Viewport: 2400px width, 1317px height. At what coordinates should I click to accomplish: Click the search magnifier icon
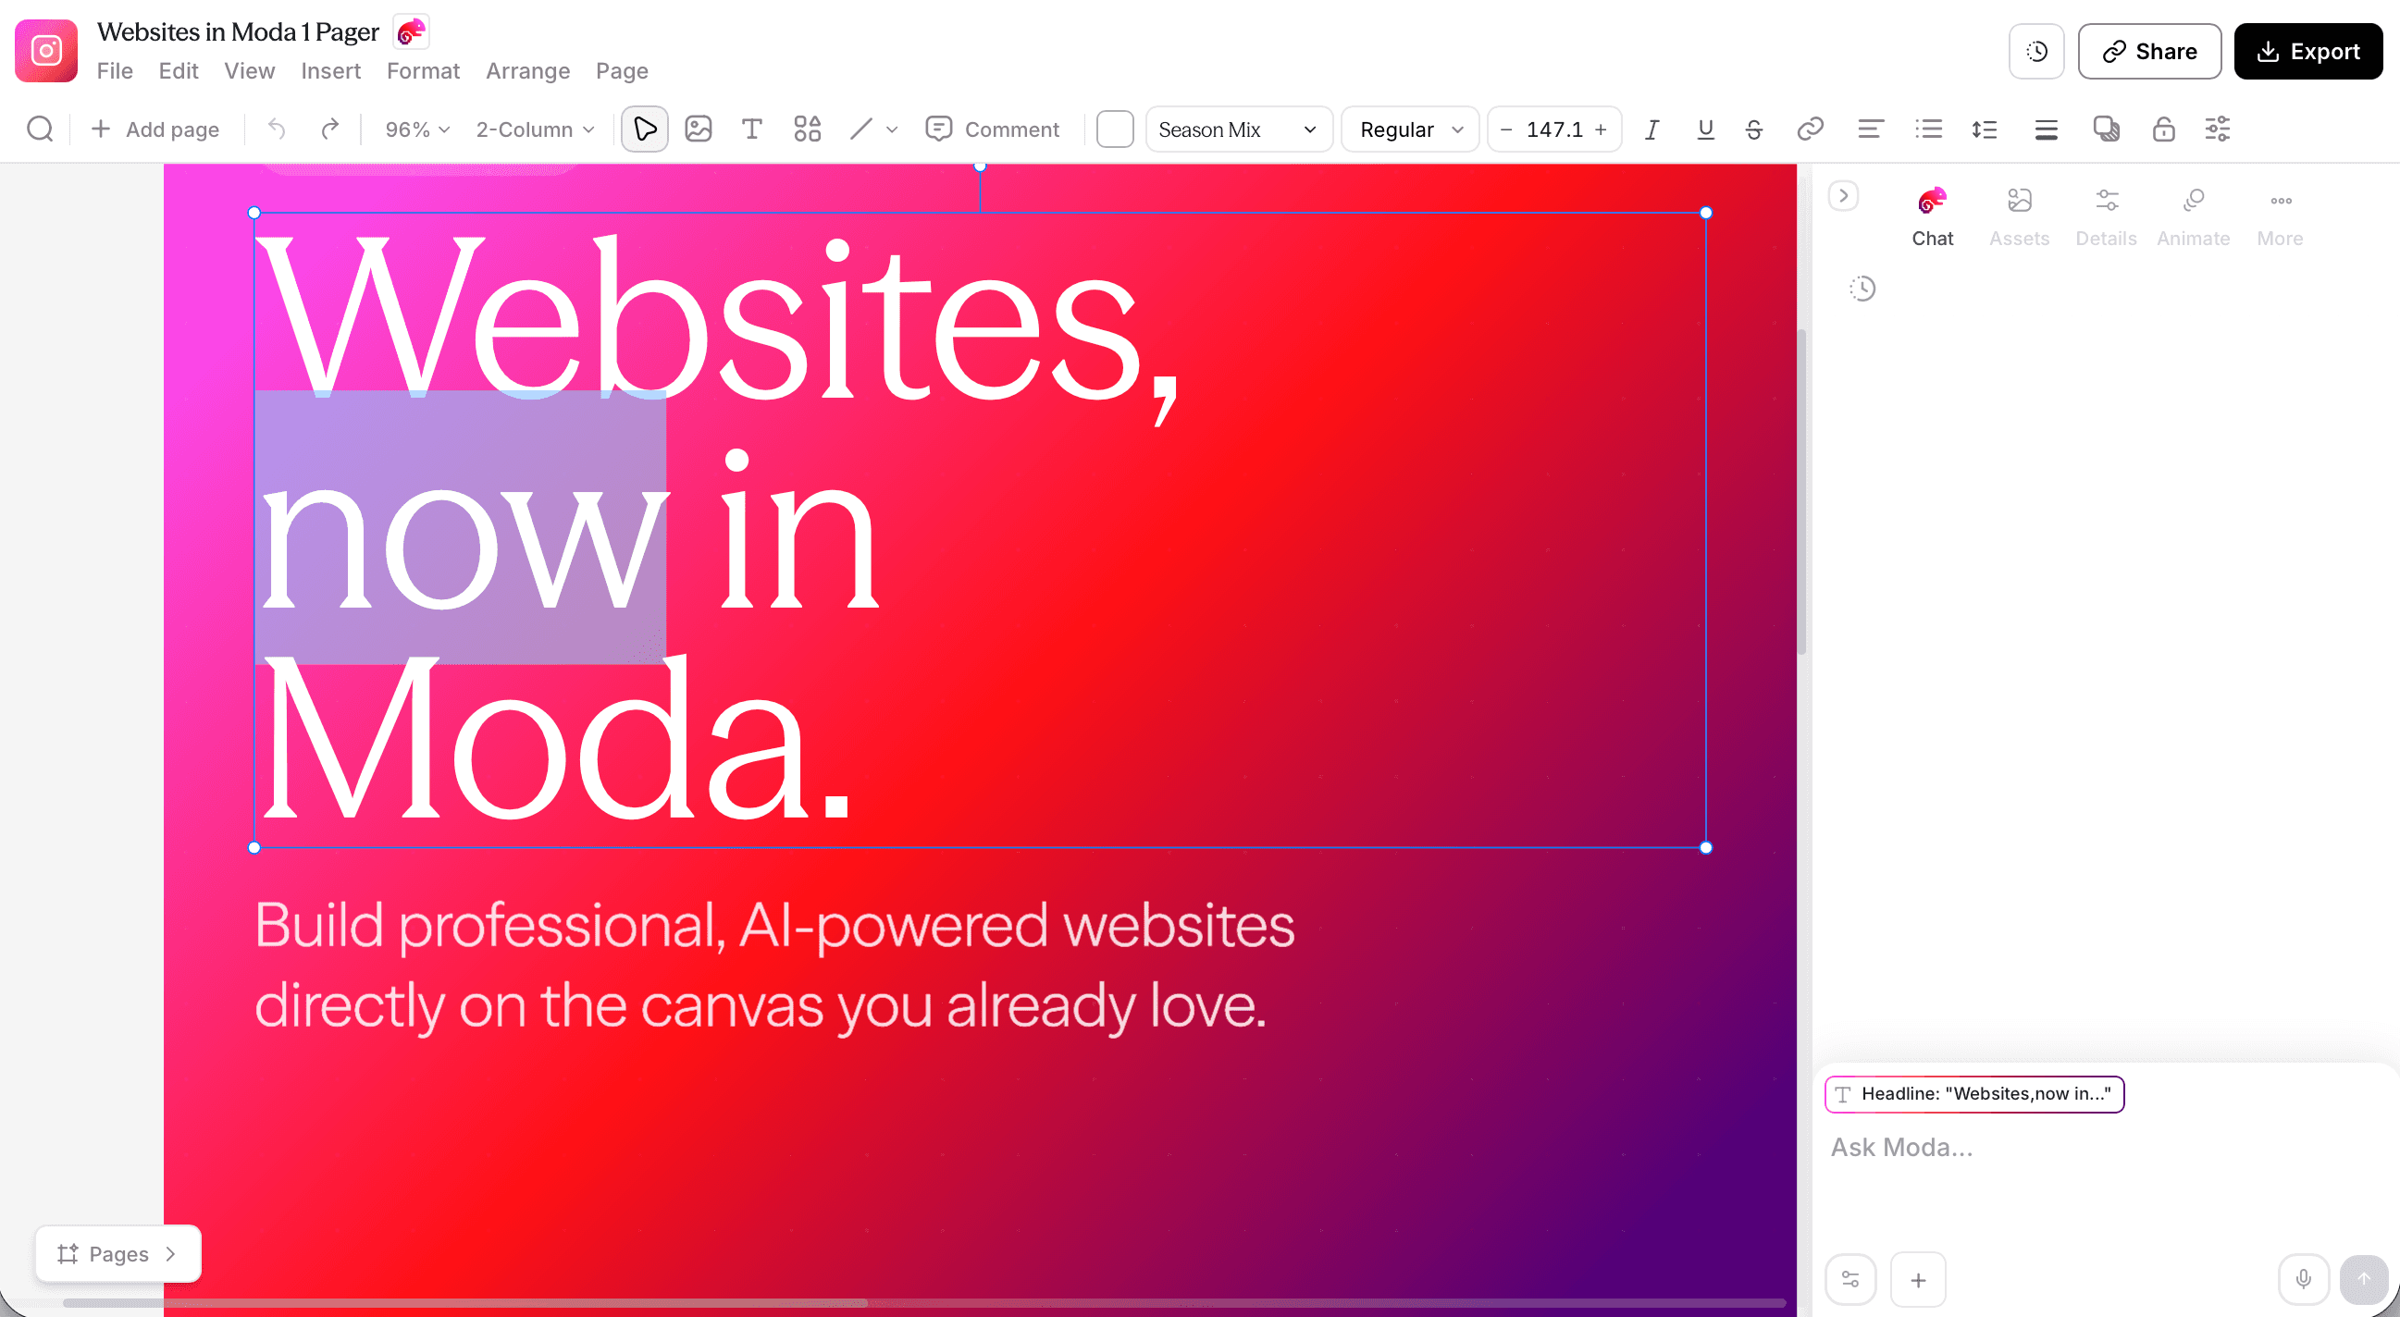click(x=39, y=129)
